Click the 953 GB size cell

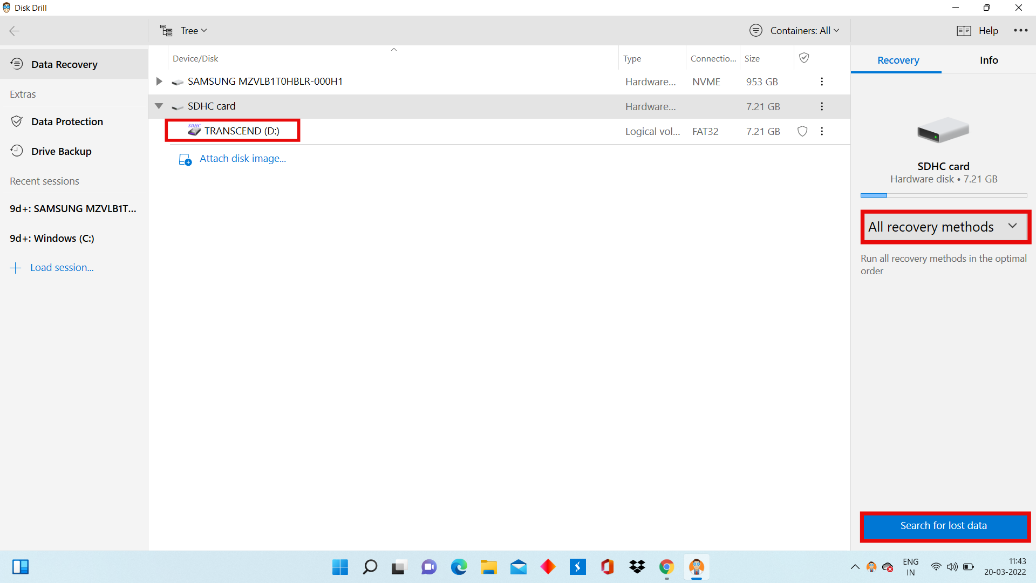762,82
